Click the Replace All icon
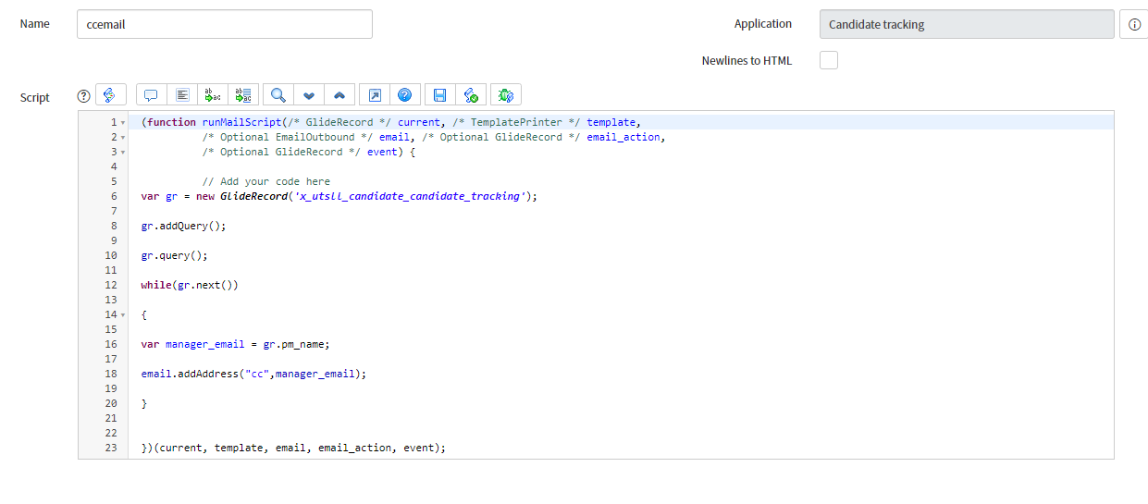 tap(243, 94)
